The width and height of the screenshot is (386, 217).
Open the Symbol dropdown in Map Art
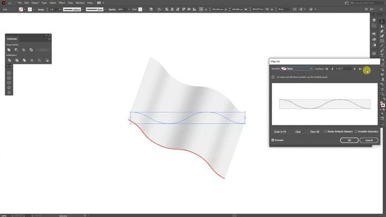click(x=297, y=69)
